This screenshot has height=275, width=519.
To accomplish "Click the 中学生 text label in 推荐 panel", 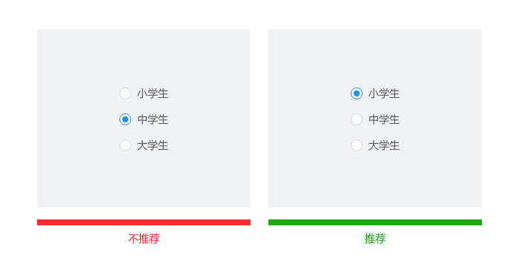I will pos(384,119).
